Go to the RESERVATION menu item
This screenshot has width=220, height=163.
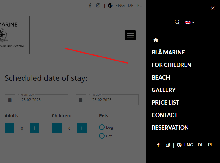[170, 128]
